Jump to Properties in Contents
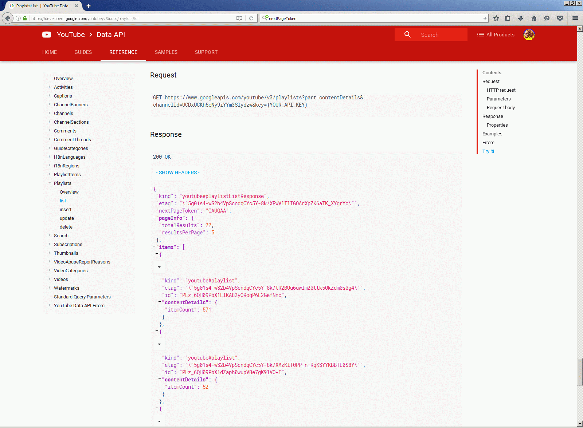Screen dimensions: 583x428 coord(497,125)
